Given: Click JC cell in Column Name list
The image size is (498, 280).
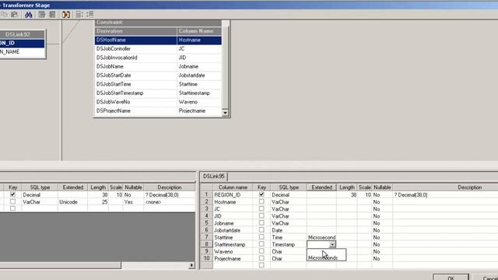Looking at the screenshot, I should (199, 49).
